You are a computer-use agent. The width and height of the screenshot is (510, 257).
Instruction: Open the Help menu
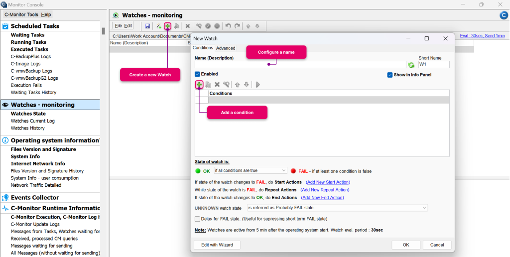[46, 14]
